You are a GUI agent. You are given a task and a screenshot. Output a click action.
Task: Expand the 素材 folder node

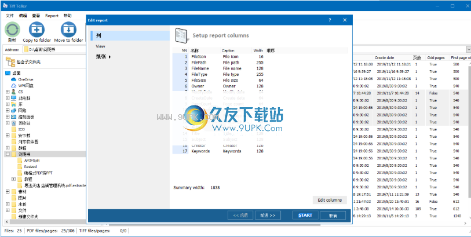[x=8, y=192]
